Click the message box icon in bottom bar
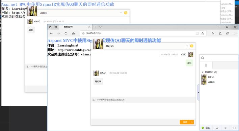This screenshot has height=131, width=239. tap(217, 128)
